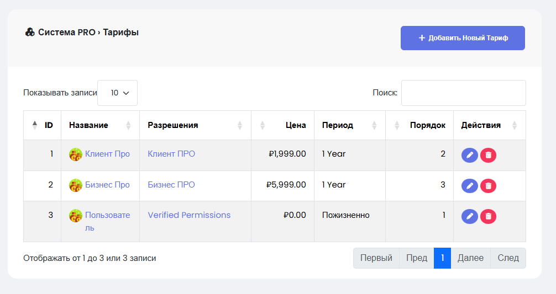Delete the Клиент Про tariff with trash icon
The height and width of the screenshot is (294, 556).
click(x=488, y=155)
